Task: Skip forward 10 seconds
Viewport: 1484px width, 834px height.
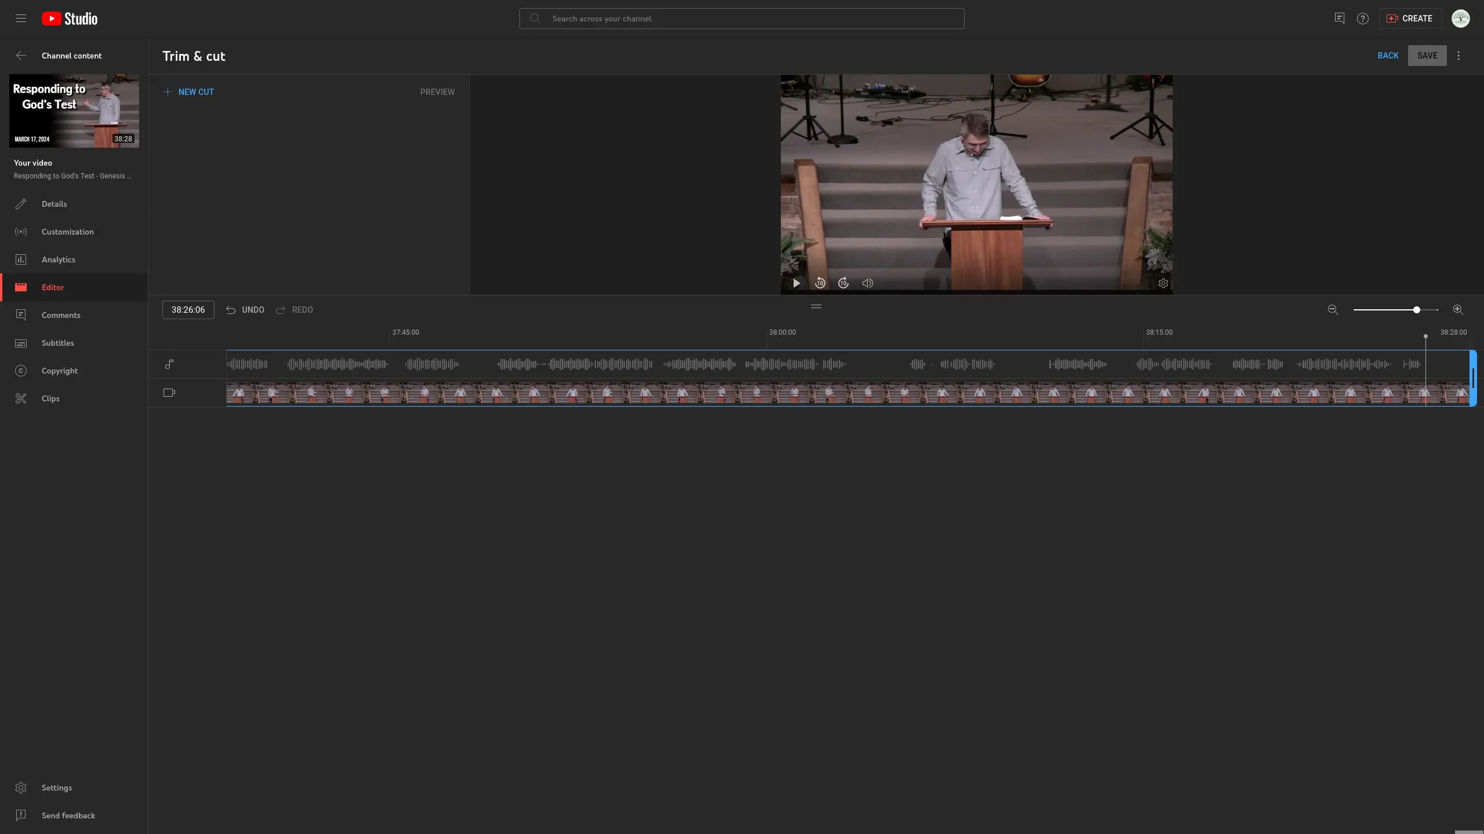Action: point(843,283)
